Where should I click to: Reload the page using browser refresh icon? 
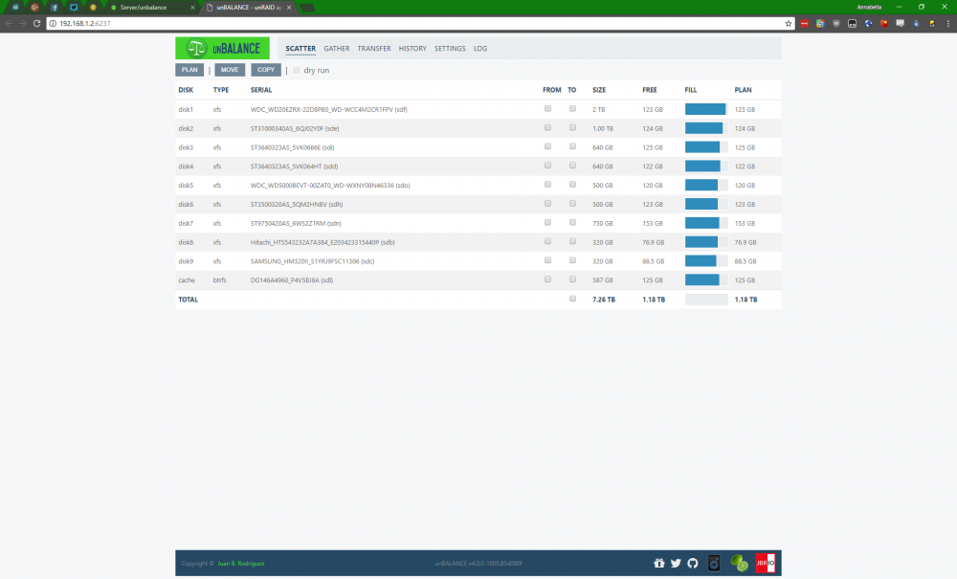pyautogui.click(x=36, y=23)
